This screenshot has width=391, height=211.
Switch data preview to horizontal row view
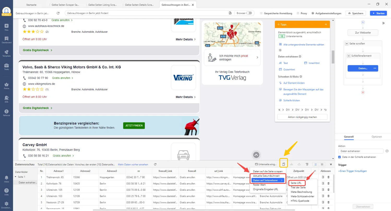point(316,164)
